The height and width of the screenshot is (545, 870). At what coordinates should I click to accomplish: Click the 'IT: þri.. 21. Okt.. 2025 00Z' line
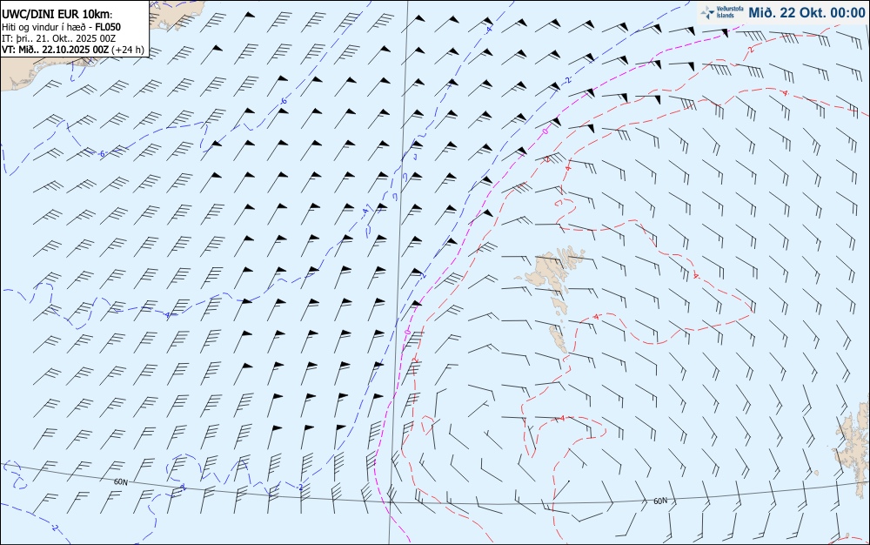(x=58, y=37)
